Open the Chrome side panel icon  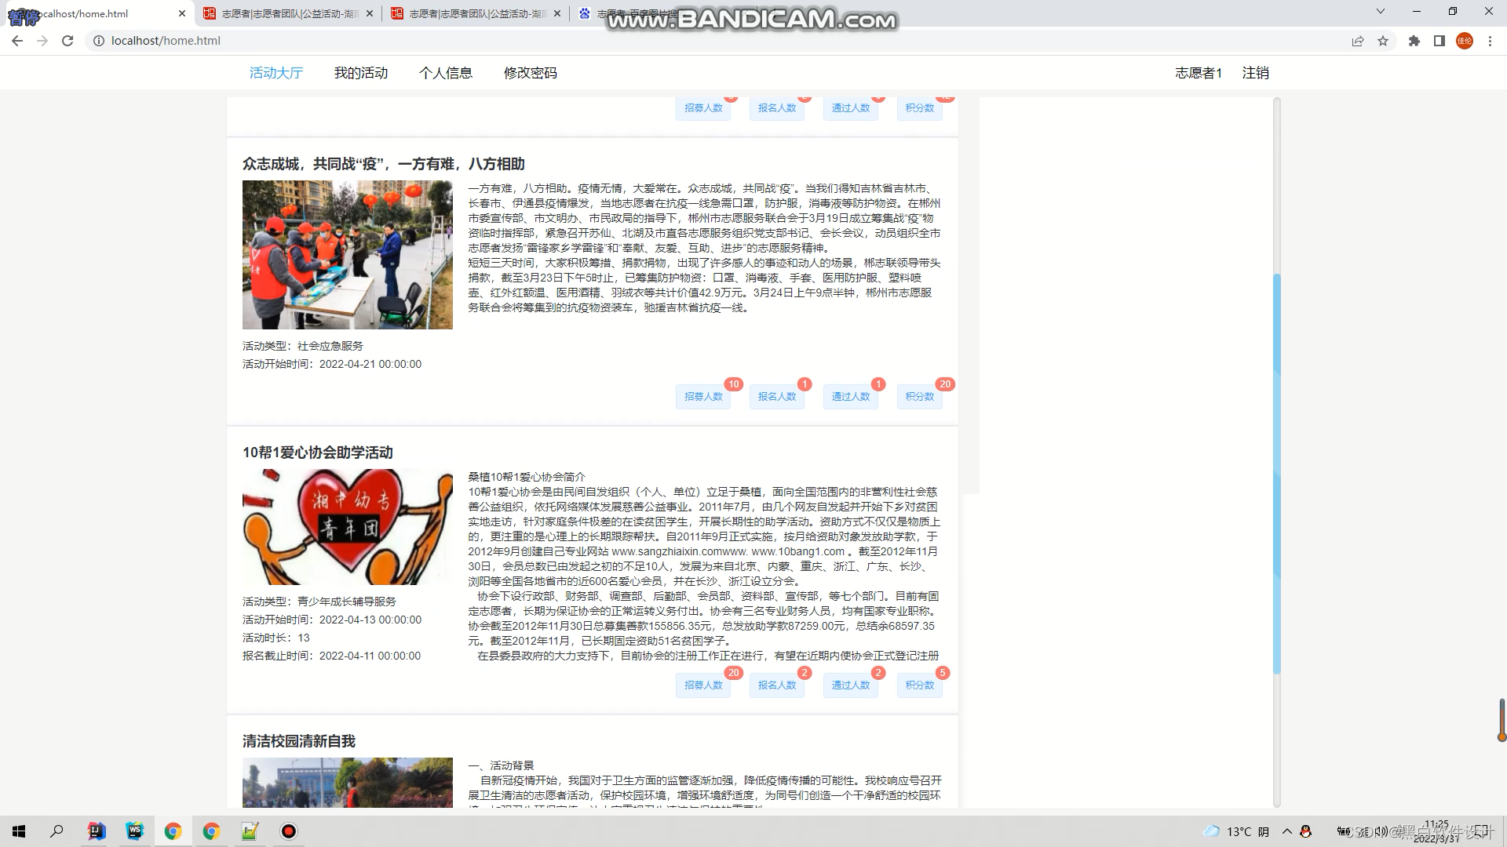1439,41
